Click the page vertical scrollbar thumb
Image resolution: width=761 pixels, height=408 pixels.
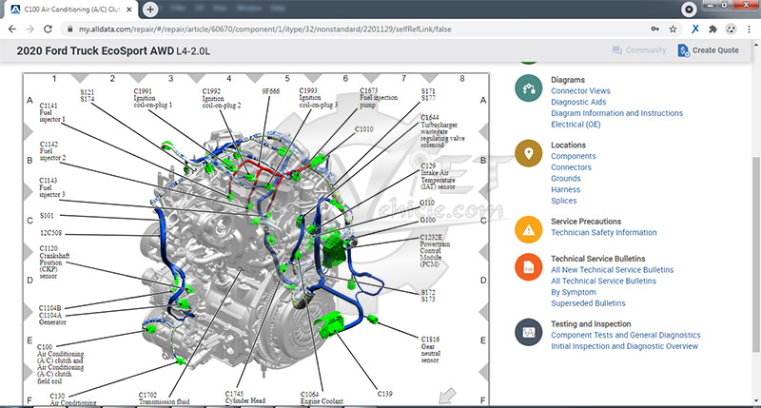755,254
